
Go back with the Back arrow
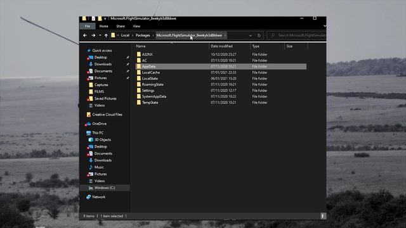(x=85, y=35)
